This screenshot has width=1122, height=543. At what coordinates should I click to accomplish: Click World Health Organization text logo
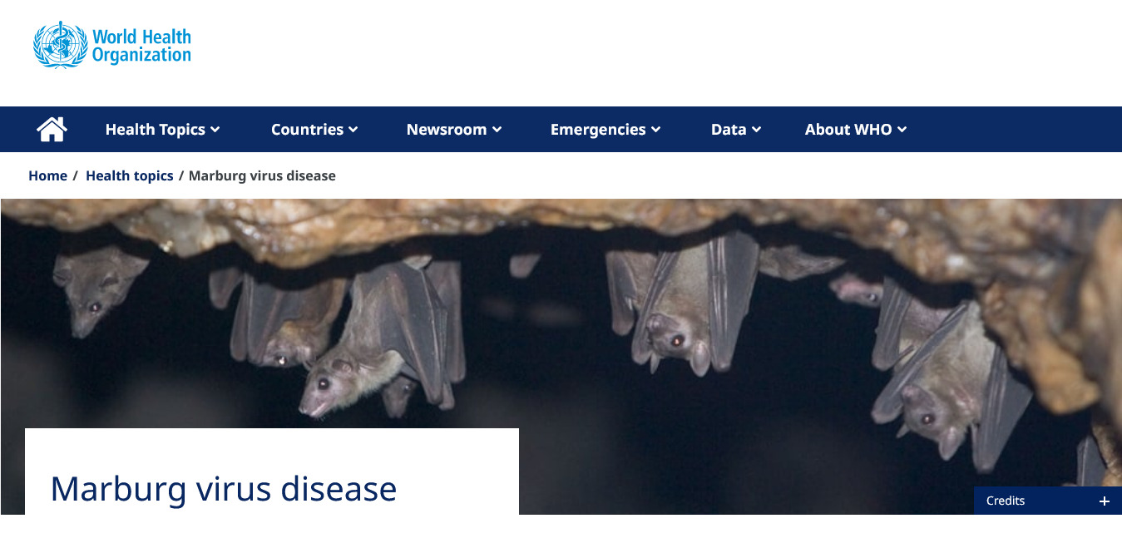[141, 46]
